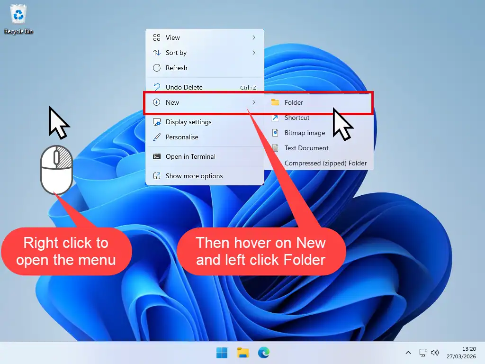Viewport: 485px width, 364px height.
Task: Open the Recycle Bin on the desktop
Action: click(x=17, y=15)
